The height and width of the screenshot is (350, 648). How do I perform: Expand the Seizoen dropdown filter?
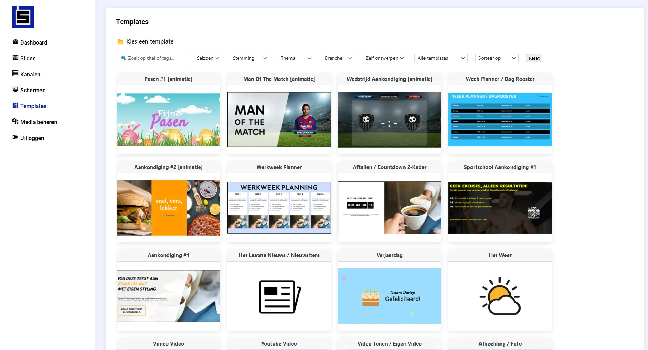coord(208,58)
